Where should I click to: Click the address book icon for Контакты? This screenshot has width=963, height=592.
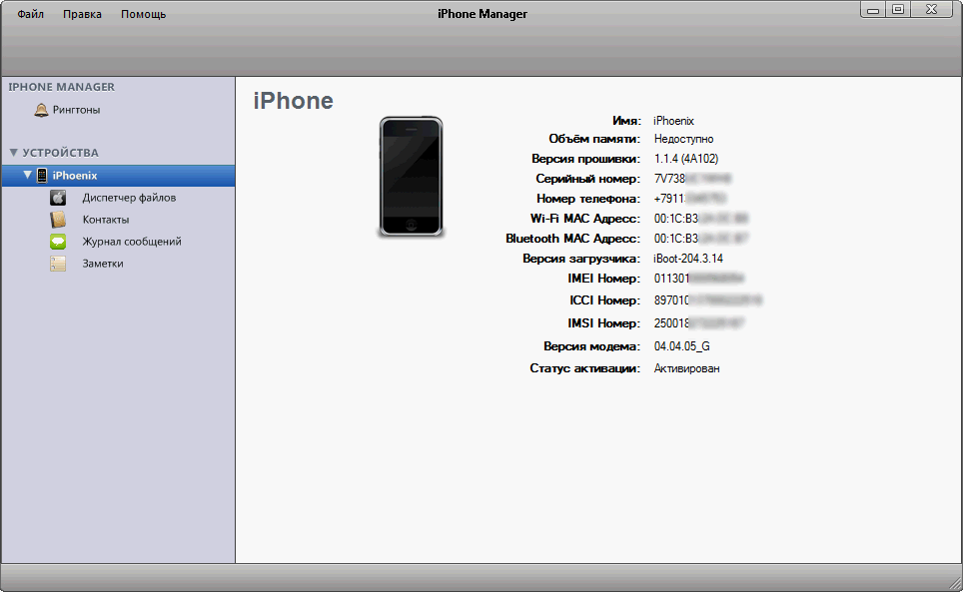58,220
